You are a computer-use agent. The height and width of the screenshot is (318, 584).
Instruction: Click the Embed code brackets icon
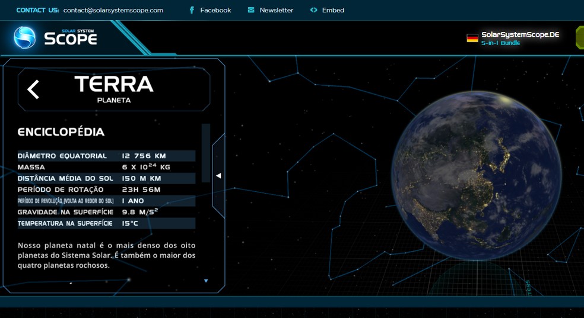(313, 10)
